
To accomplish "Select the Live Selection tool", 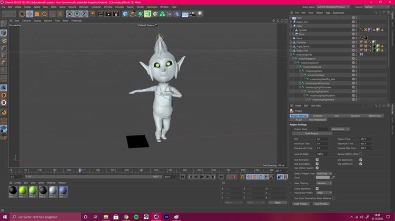I will point(22,14).
